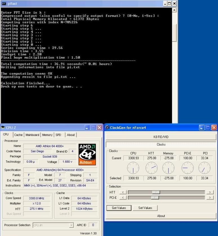Click the Current CPU clock '3300.93' field
This screenshot has height=236, width=218.
133,158
